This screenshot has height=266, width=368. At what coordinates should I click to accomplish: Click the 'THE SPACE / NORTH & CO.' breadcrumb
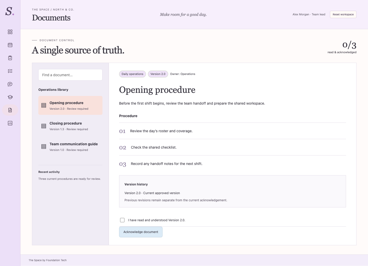pos(53,10)
